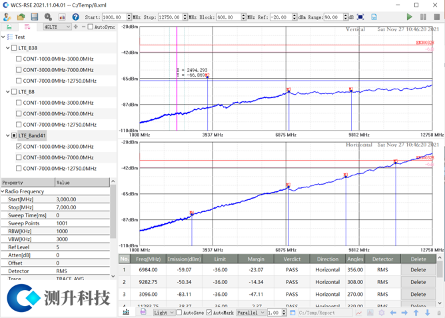
Task: Open the Help question mark icon
Action: coord(75,17)
